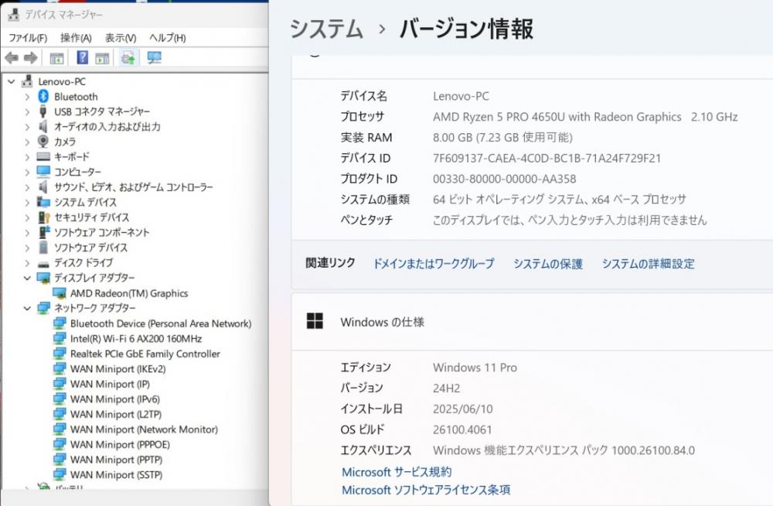Open the 操作(A) menu
Image resolution: width=773 pixels, height=506 pixels.
point(76,38)
